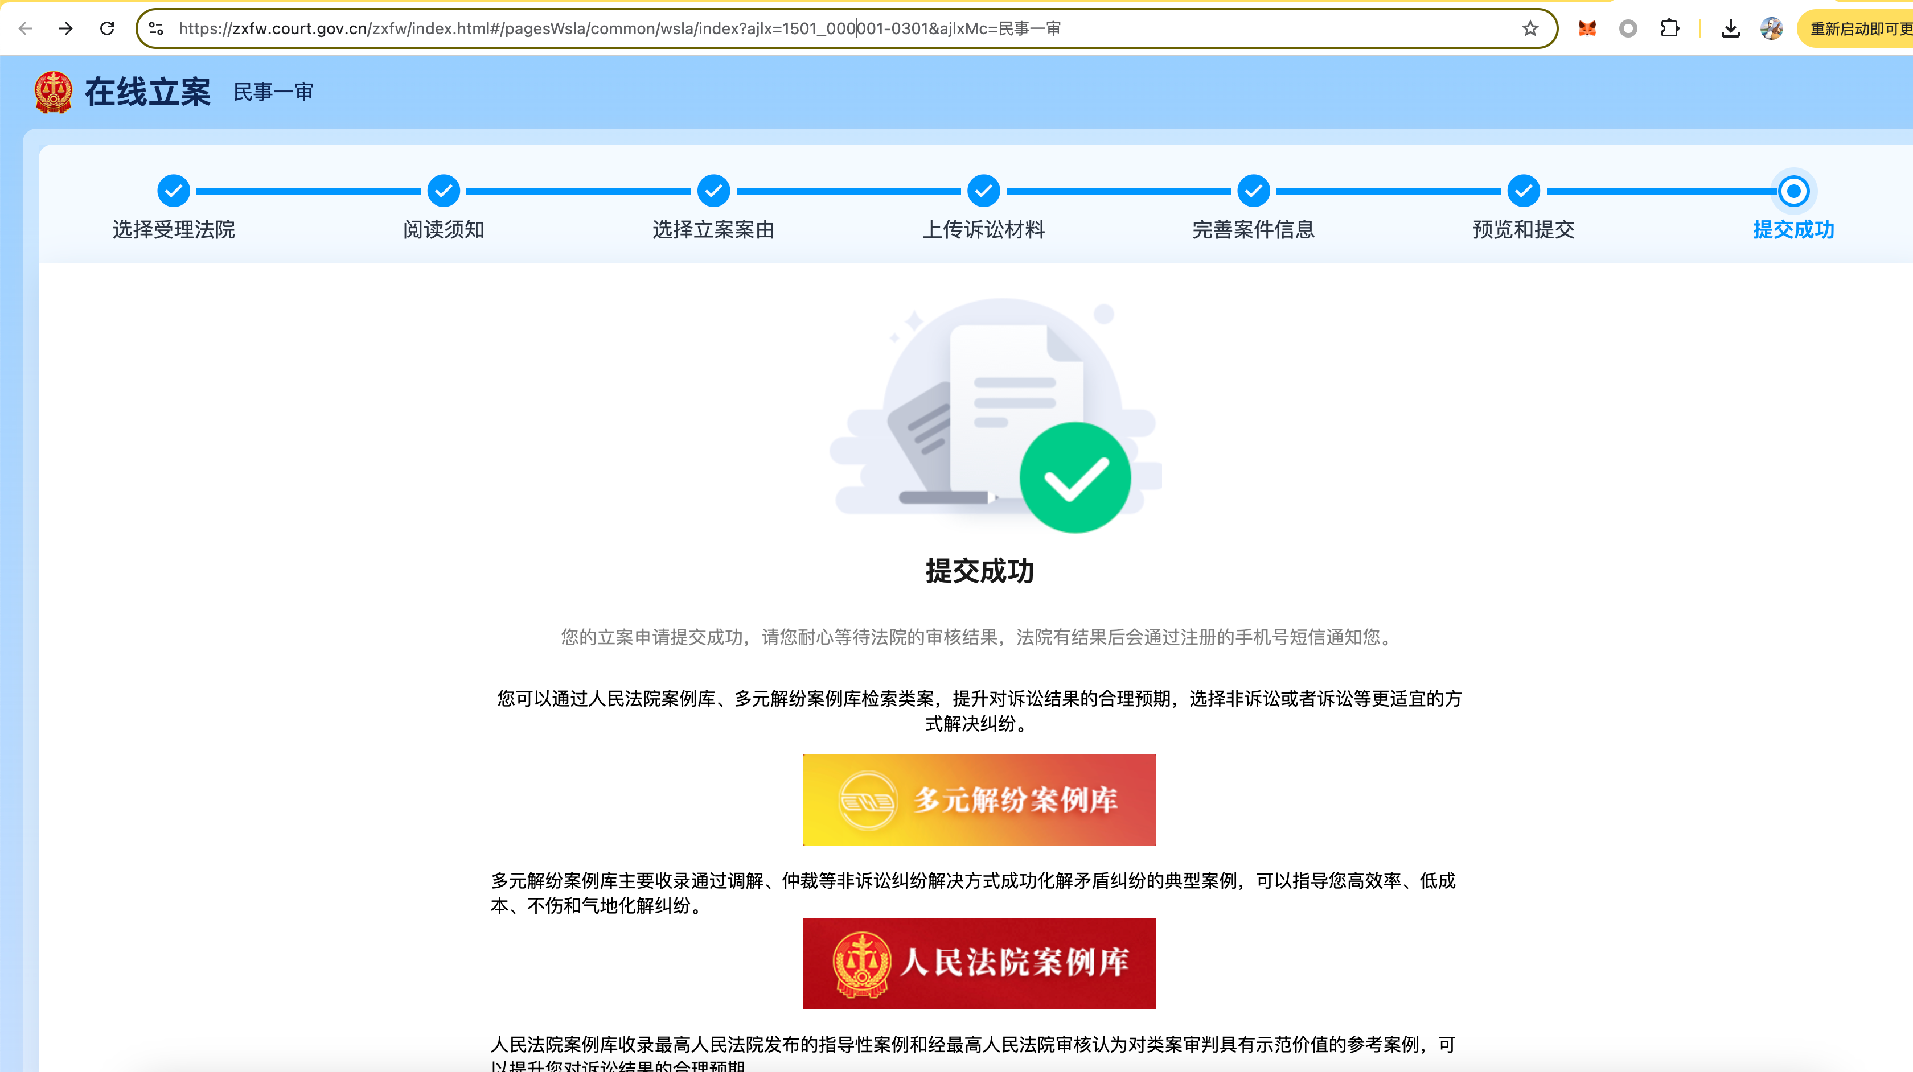Click the browser forward arrow
The height and width of the screenshot is (1072, 1913).
66,28
